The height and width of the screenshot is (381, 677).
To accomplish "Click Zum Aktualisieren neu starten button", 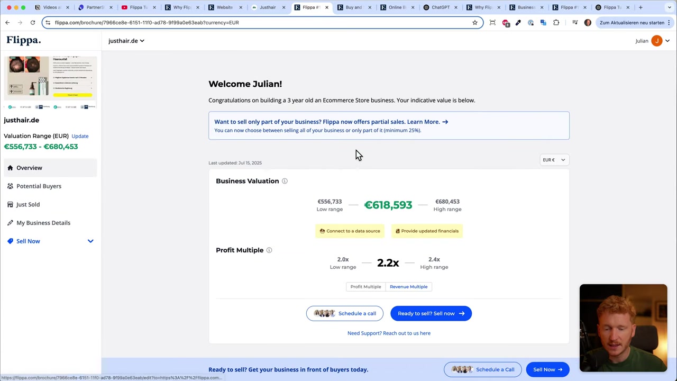I will [x=632, y=23].
